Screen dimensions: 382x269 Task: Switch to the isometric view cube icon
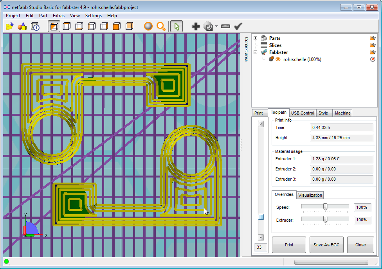click(x=54, y=26)
